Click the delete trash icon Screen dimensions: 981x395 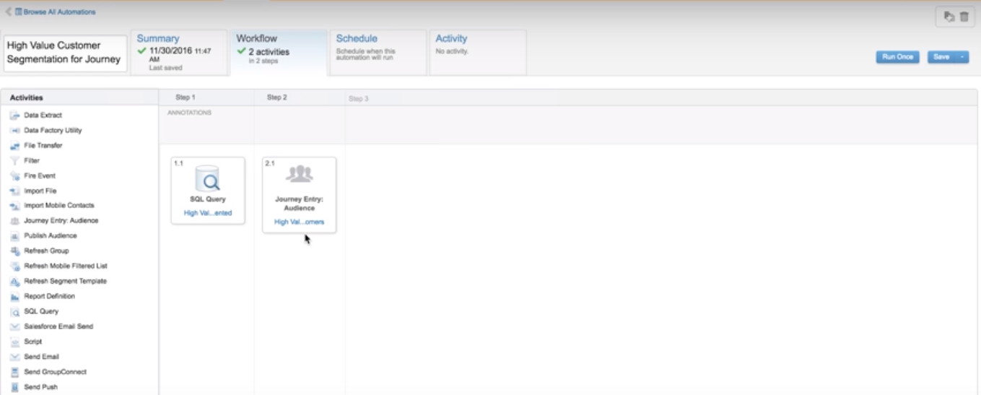pos(964,17)
